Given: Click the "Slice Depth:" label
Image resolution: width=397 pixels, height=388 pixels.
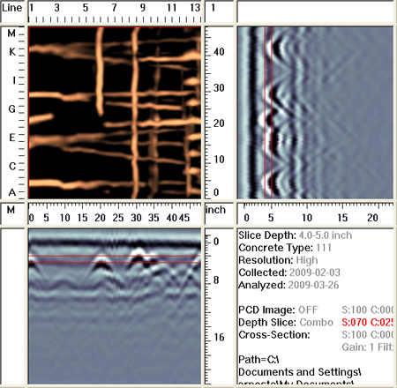Looking at the screenshot, I should point(267,235).
